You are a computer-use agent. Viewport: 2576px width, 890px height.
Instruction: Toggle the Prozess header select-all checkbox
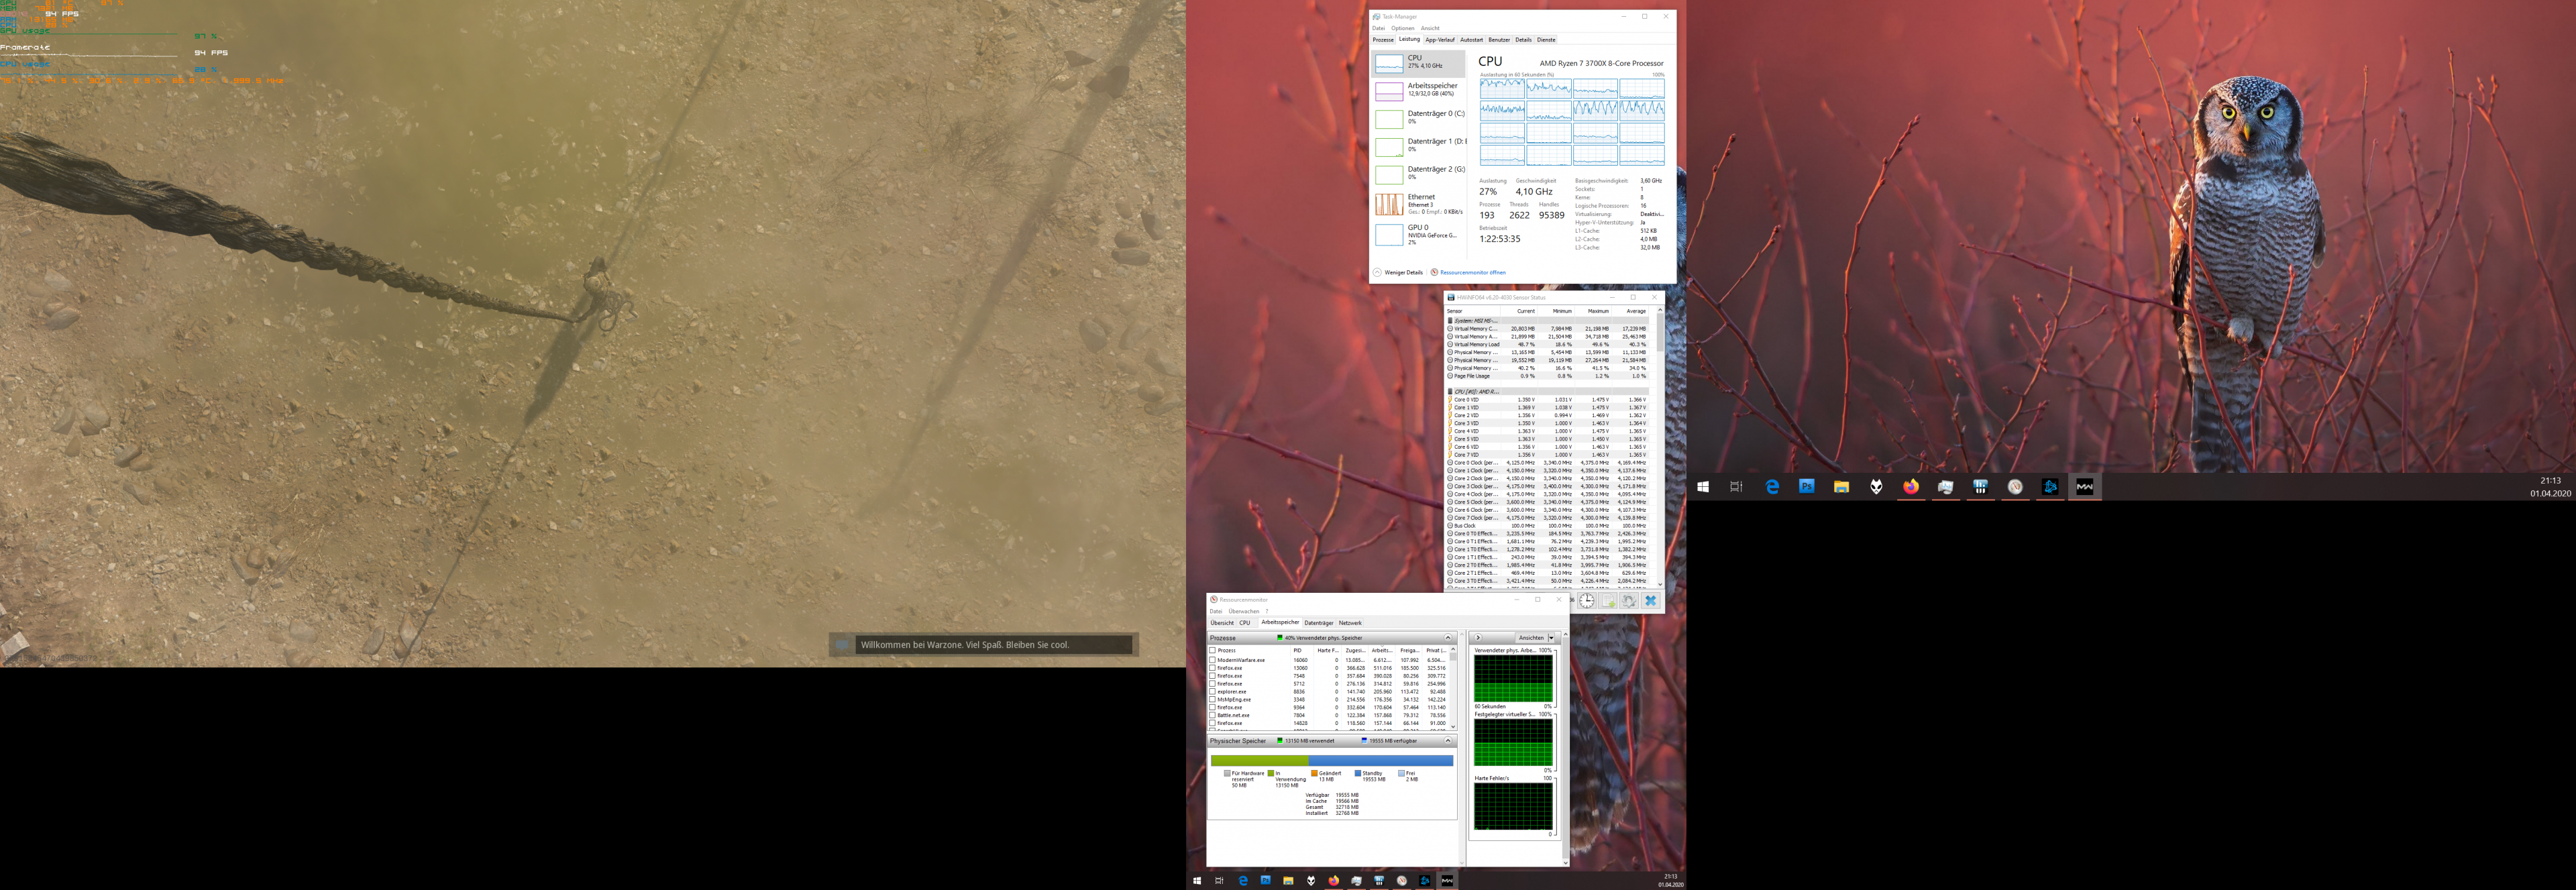coord(1213,650)
